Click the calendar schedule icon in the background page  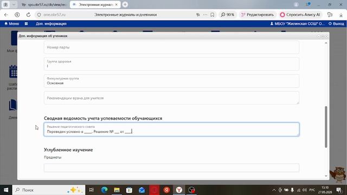(13, 71)
